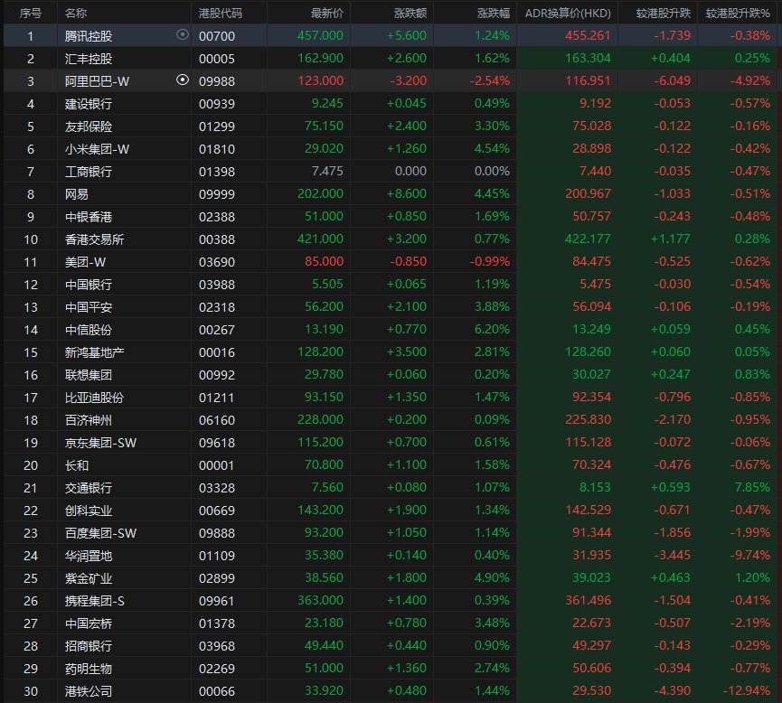
Task: Select the 汇丰控股 stock name
Action: pyautogui.click(x=89, y=59)
